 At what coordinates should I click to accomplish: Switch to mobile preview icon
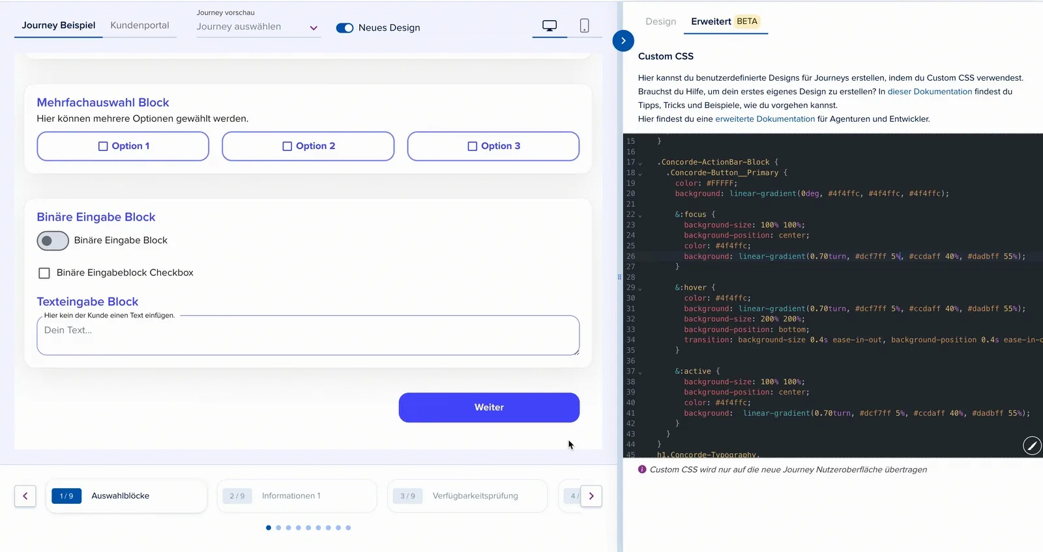[x=584, y=26]
